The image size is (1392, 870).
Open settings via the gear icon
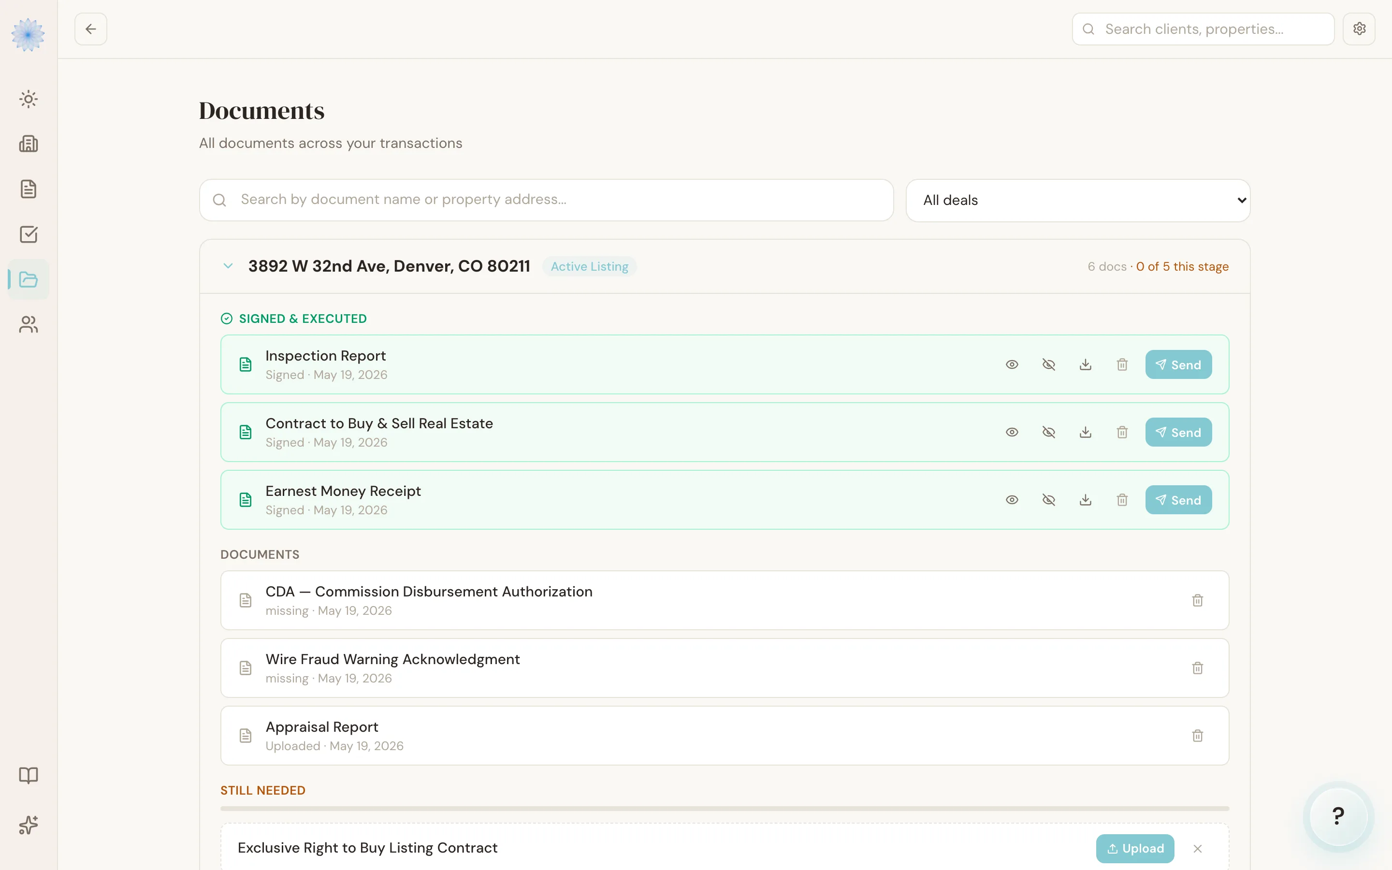point(1359,29)
